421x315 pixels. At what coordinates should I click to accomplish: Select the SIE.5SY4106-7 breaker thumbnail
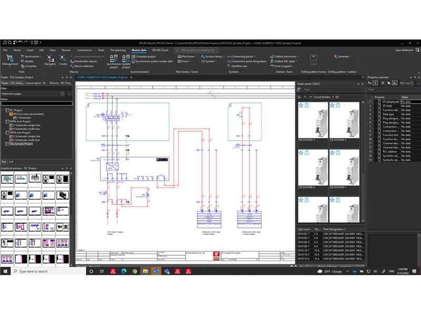coord(344,167)
